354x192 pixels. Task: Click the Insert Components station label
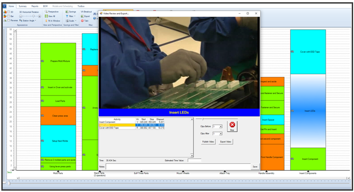308,173
